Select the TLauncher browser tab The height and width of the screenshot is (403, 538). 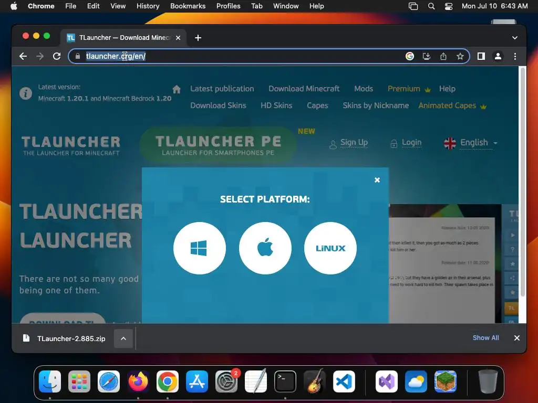coord(123,38)
